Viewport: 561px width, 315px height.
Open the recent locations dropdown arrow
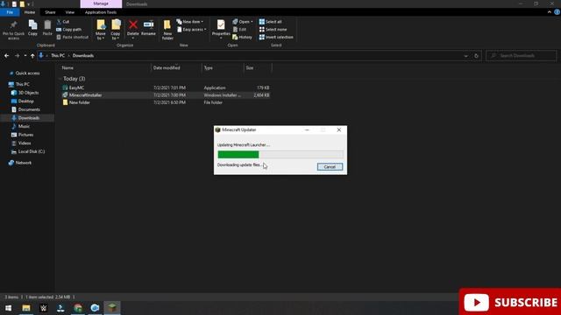(x=25, y=56)
